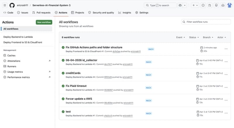This screenshot has width=234, height=128.
Task: Click ericrodri11 link in Fix Plaid timeout row
Action: pos(128,90)
